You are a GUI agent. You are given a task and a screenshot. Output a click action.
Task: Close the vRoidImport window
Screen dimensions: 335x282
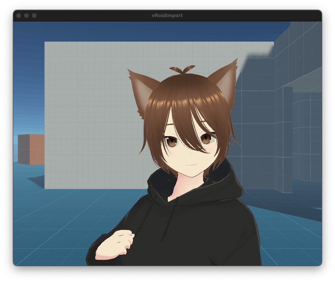click(x=19, y=16)
